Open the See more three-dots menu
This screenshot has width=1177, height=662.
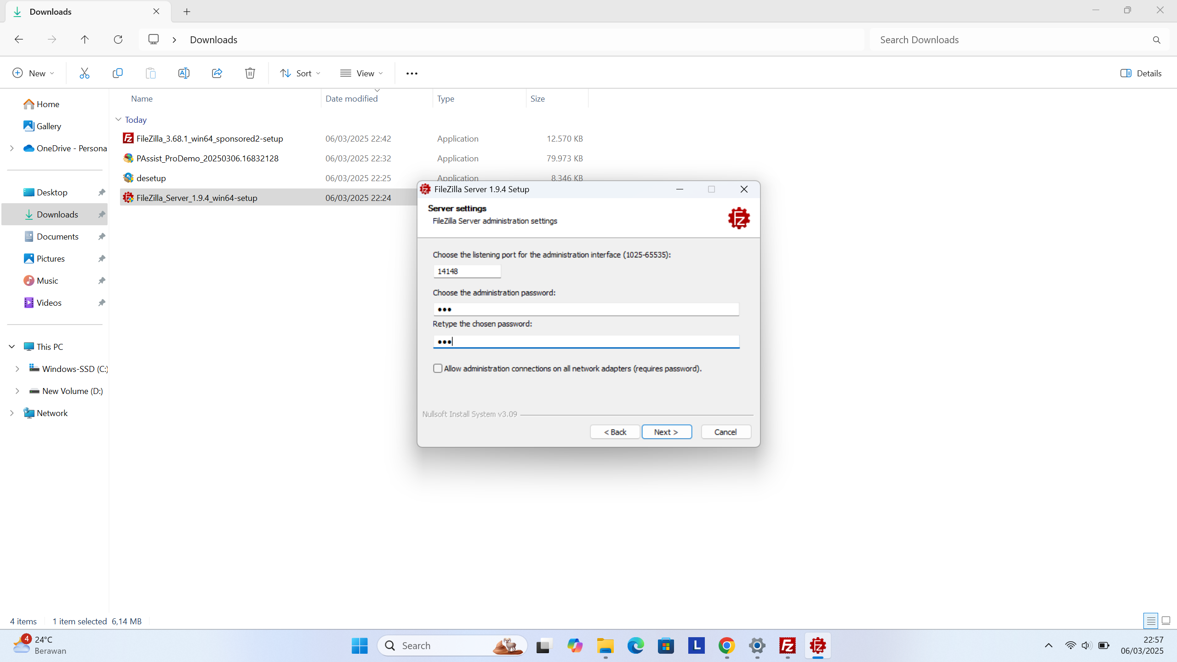411,74
